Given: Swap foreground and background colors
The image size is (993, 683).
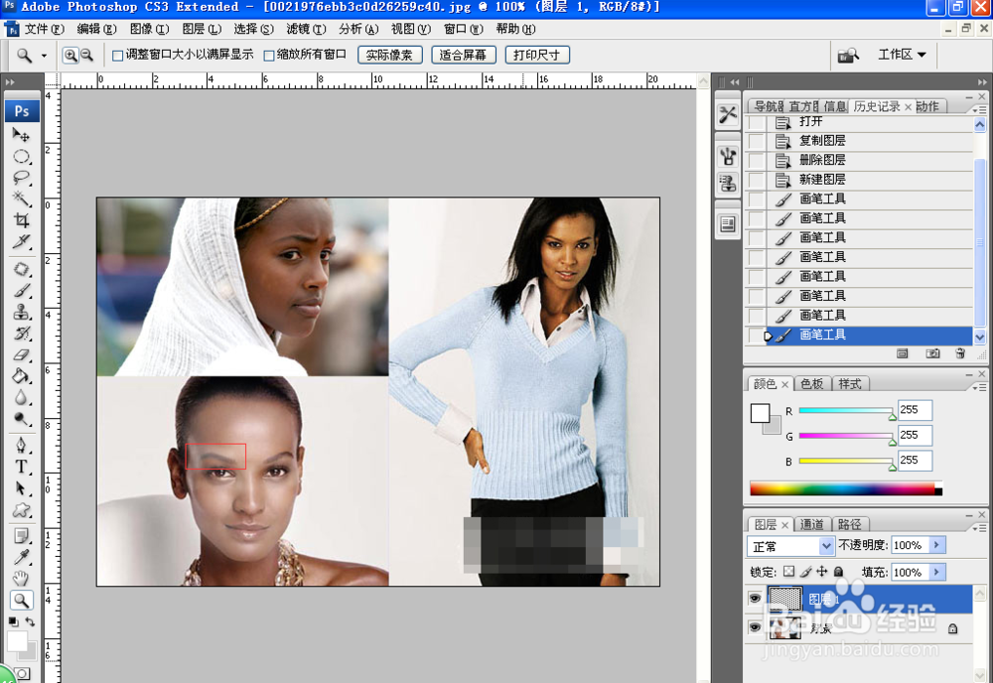Looking at the screenshot, I should point(30,622).
